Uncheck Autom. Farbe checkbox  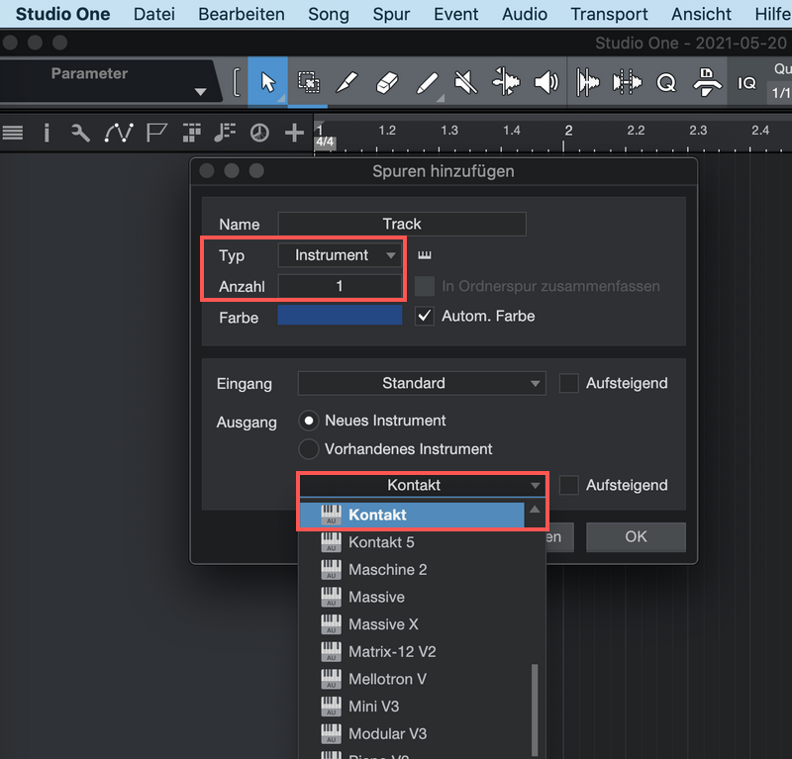pos(425,316)
